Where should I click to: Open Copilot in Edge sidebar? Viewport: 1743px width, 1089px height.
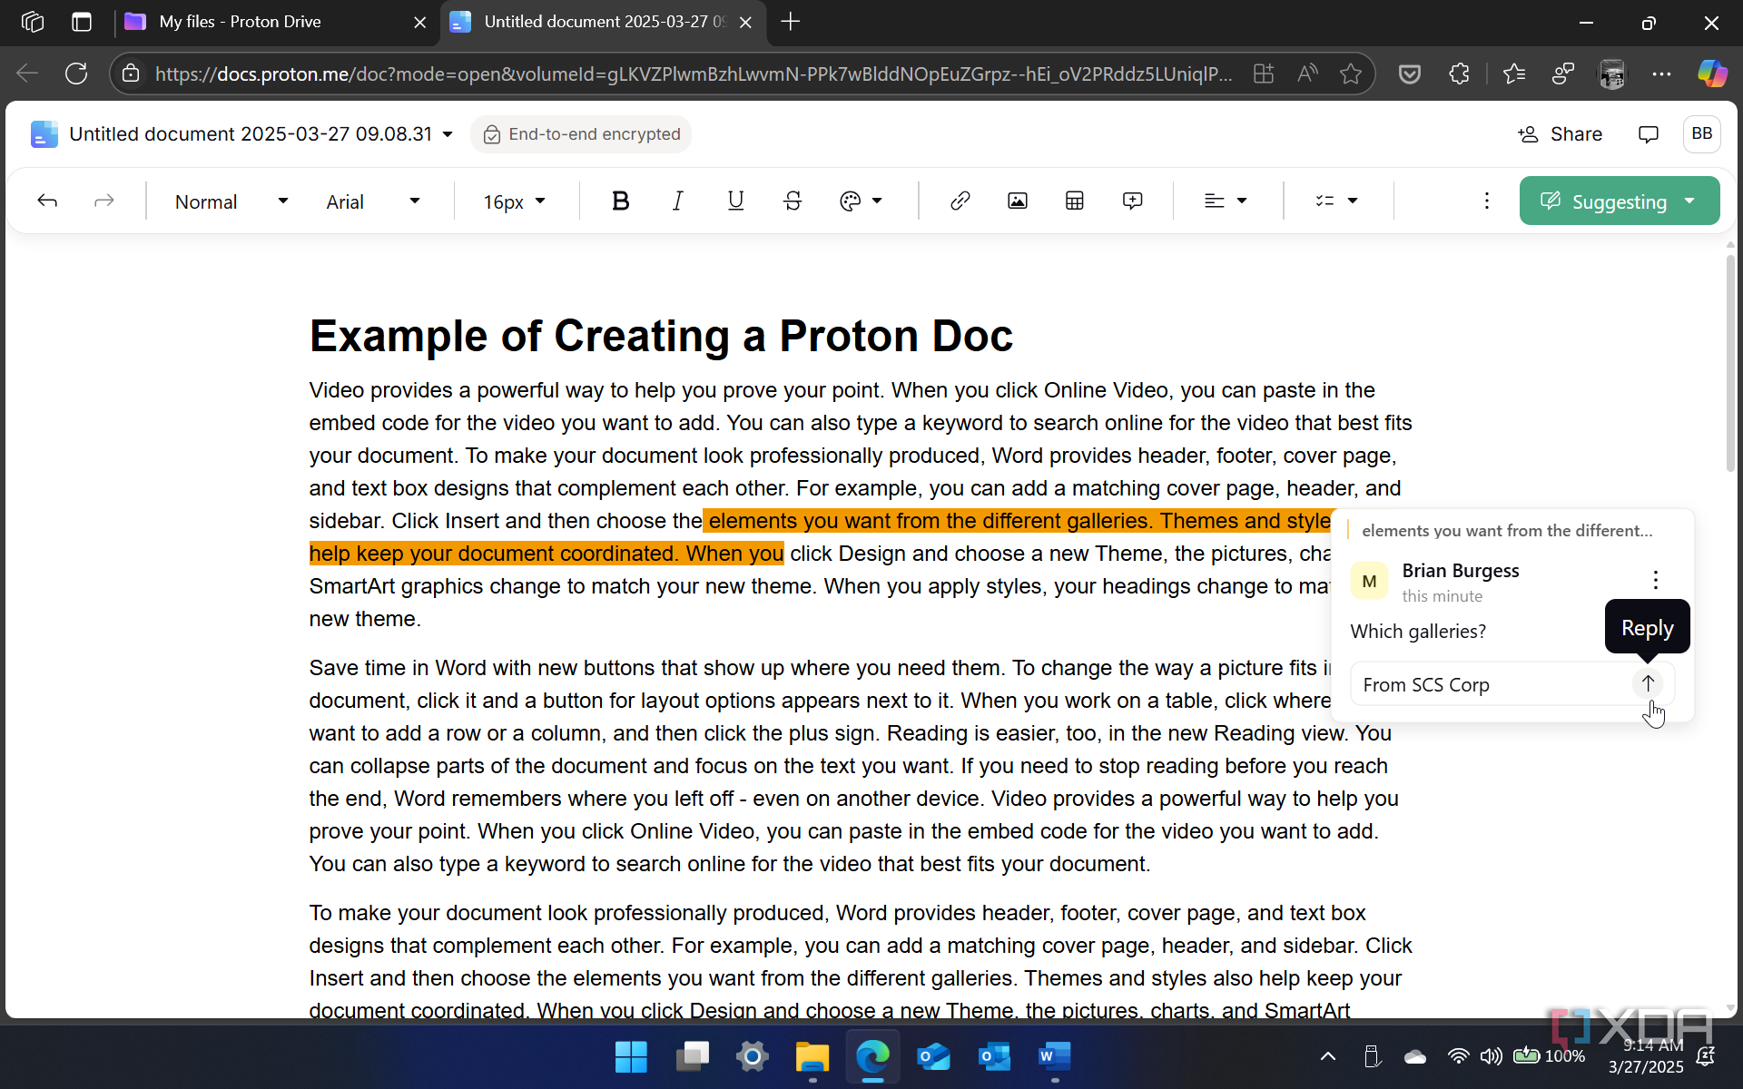[x=1712, y=74]
